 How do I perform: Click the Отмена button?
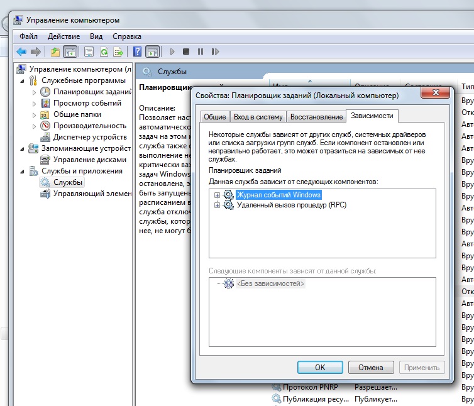371,367
